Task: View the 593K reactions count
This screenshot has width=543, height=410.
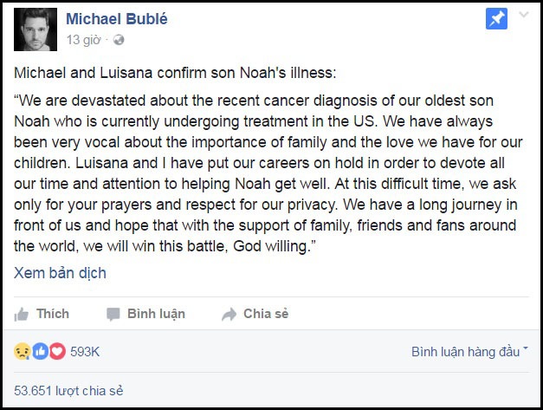Action: (85, 352)
